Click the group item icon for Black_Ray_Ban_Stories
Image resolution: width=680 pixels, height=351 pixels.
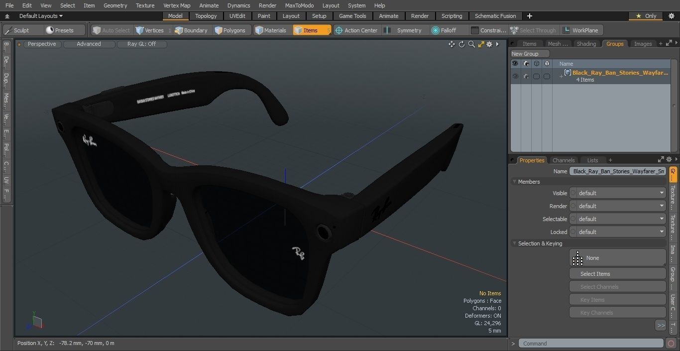567,73
